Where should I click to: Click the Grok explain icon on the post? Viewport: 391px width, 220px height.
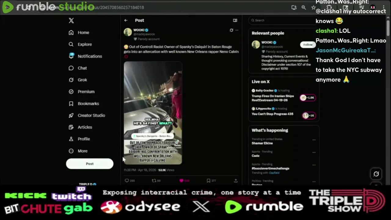(x=231, y=30)
